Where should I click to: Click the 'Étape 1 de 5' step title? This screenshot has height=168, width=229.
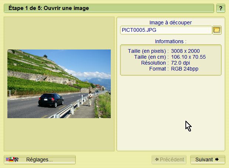[49, 8]
